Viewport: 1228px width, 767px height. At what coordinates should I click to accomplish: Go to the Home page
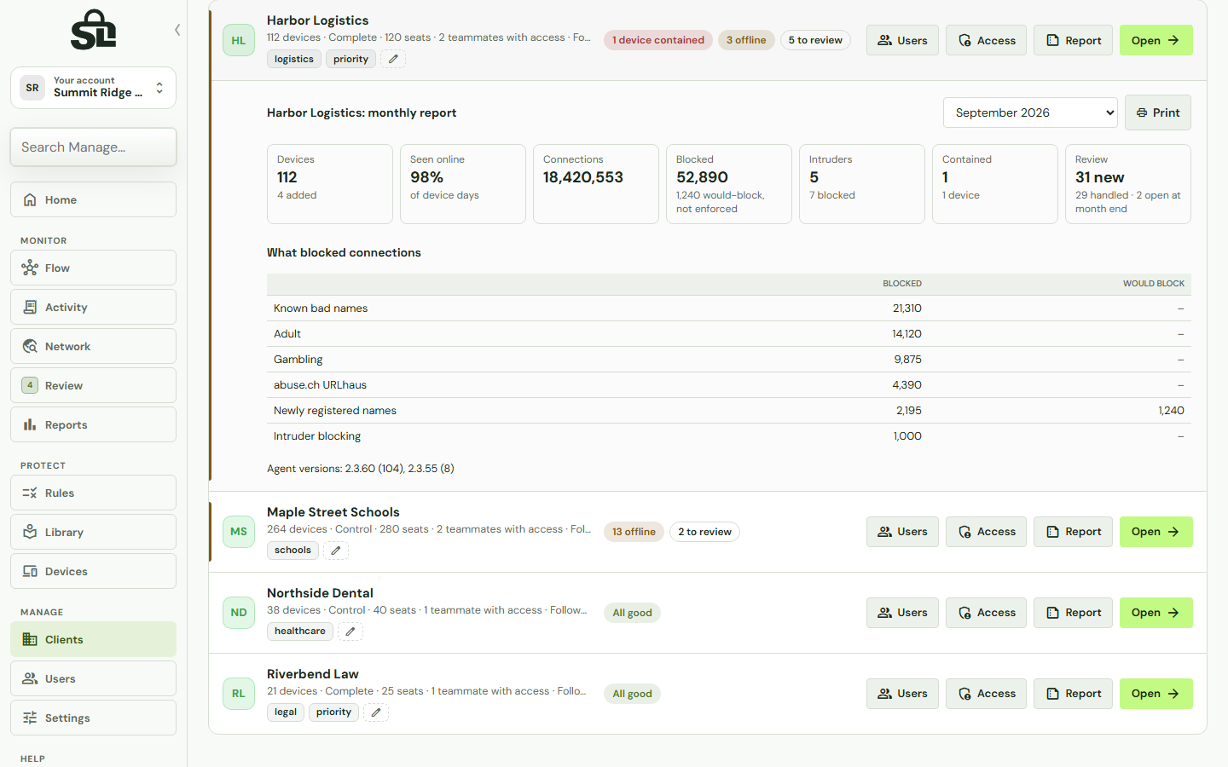click(93, 199)
